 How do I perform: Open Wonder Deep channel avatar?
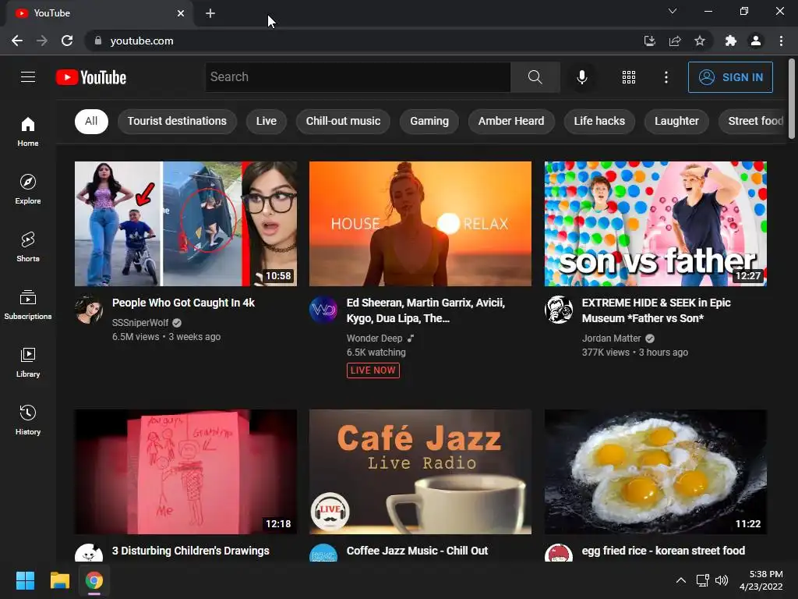click(x=323, y=310)
